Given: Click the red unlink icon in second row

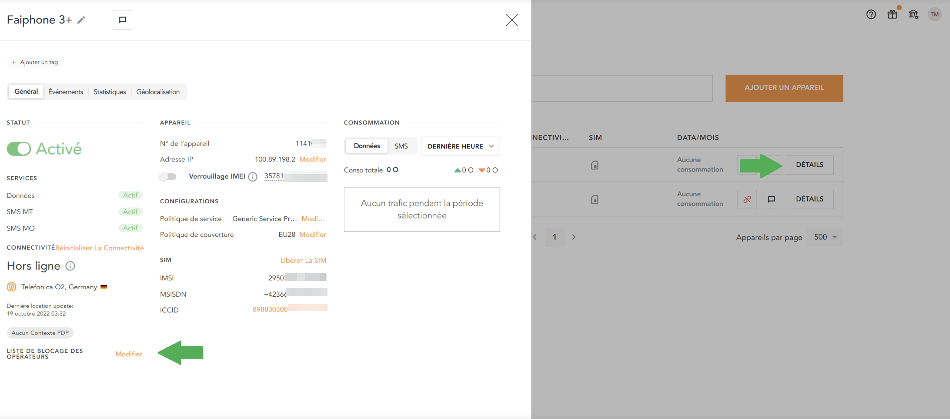Looking at the screenshot, I should point(747,199).
